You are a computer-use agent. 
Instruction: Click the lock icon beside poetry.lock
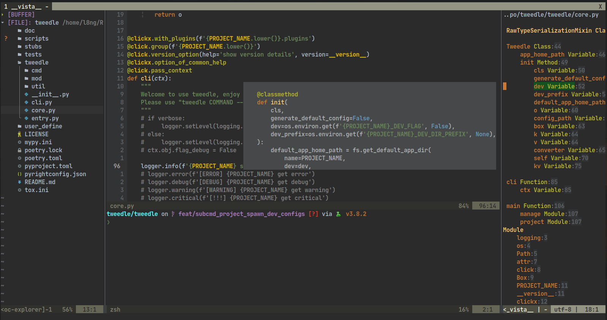[x=19, y=150]
